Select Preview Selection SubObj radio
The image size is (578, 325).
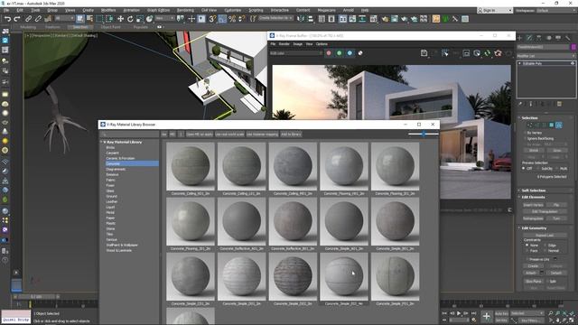click(x=538, y=169)
